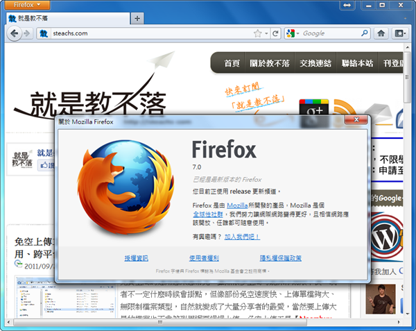Open the 授權資訊 link
The height and width of the screenshot is (331, 416).
click(x=137, y=258)
